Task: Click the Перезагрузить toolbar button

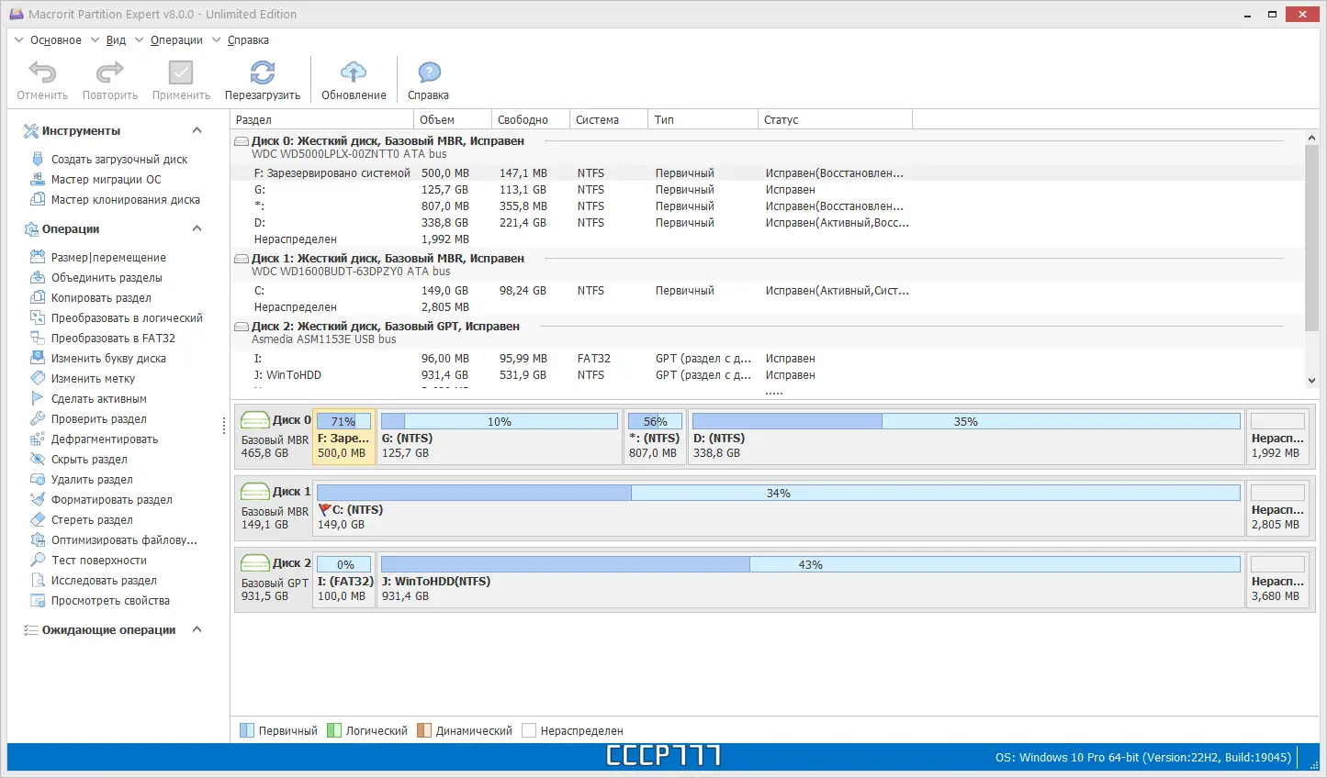Action: pyautogui.click(x=263, y=79)
